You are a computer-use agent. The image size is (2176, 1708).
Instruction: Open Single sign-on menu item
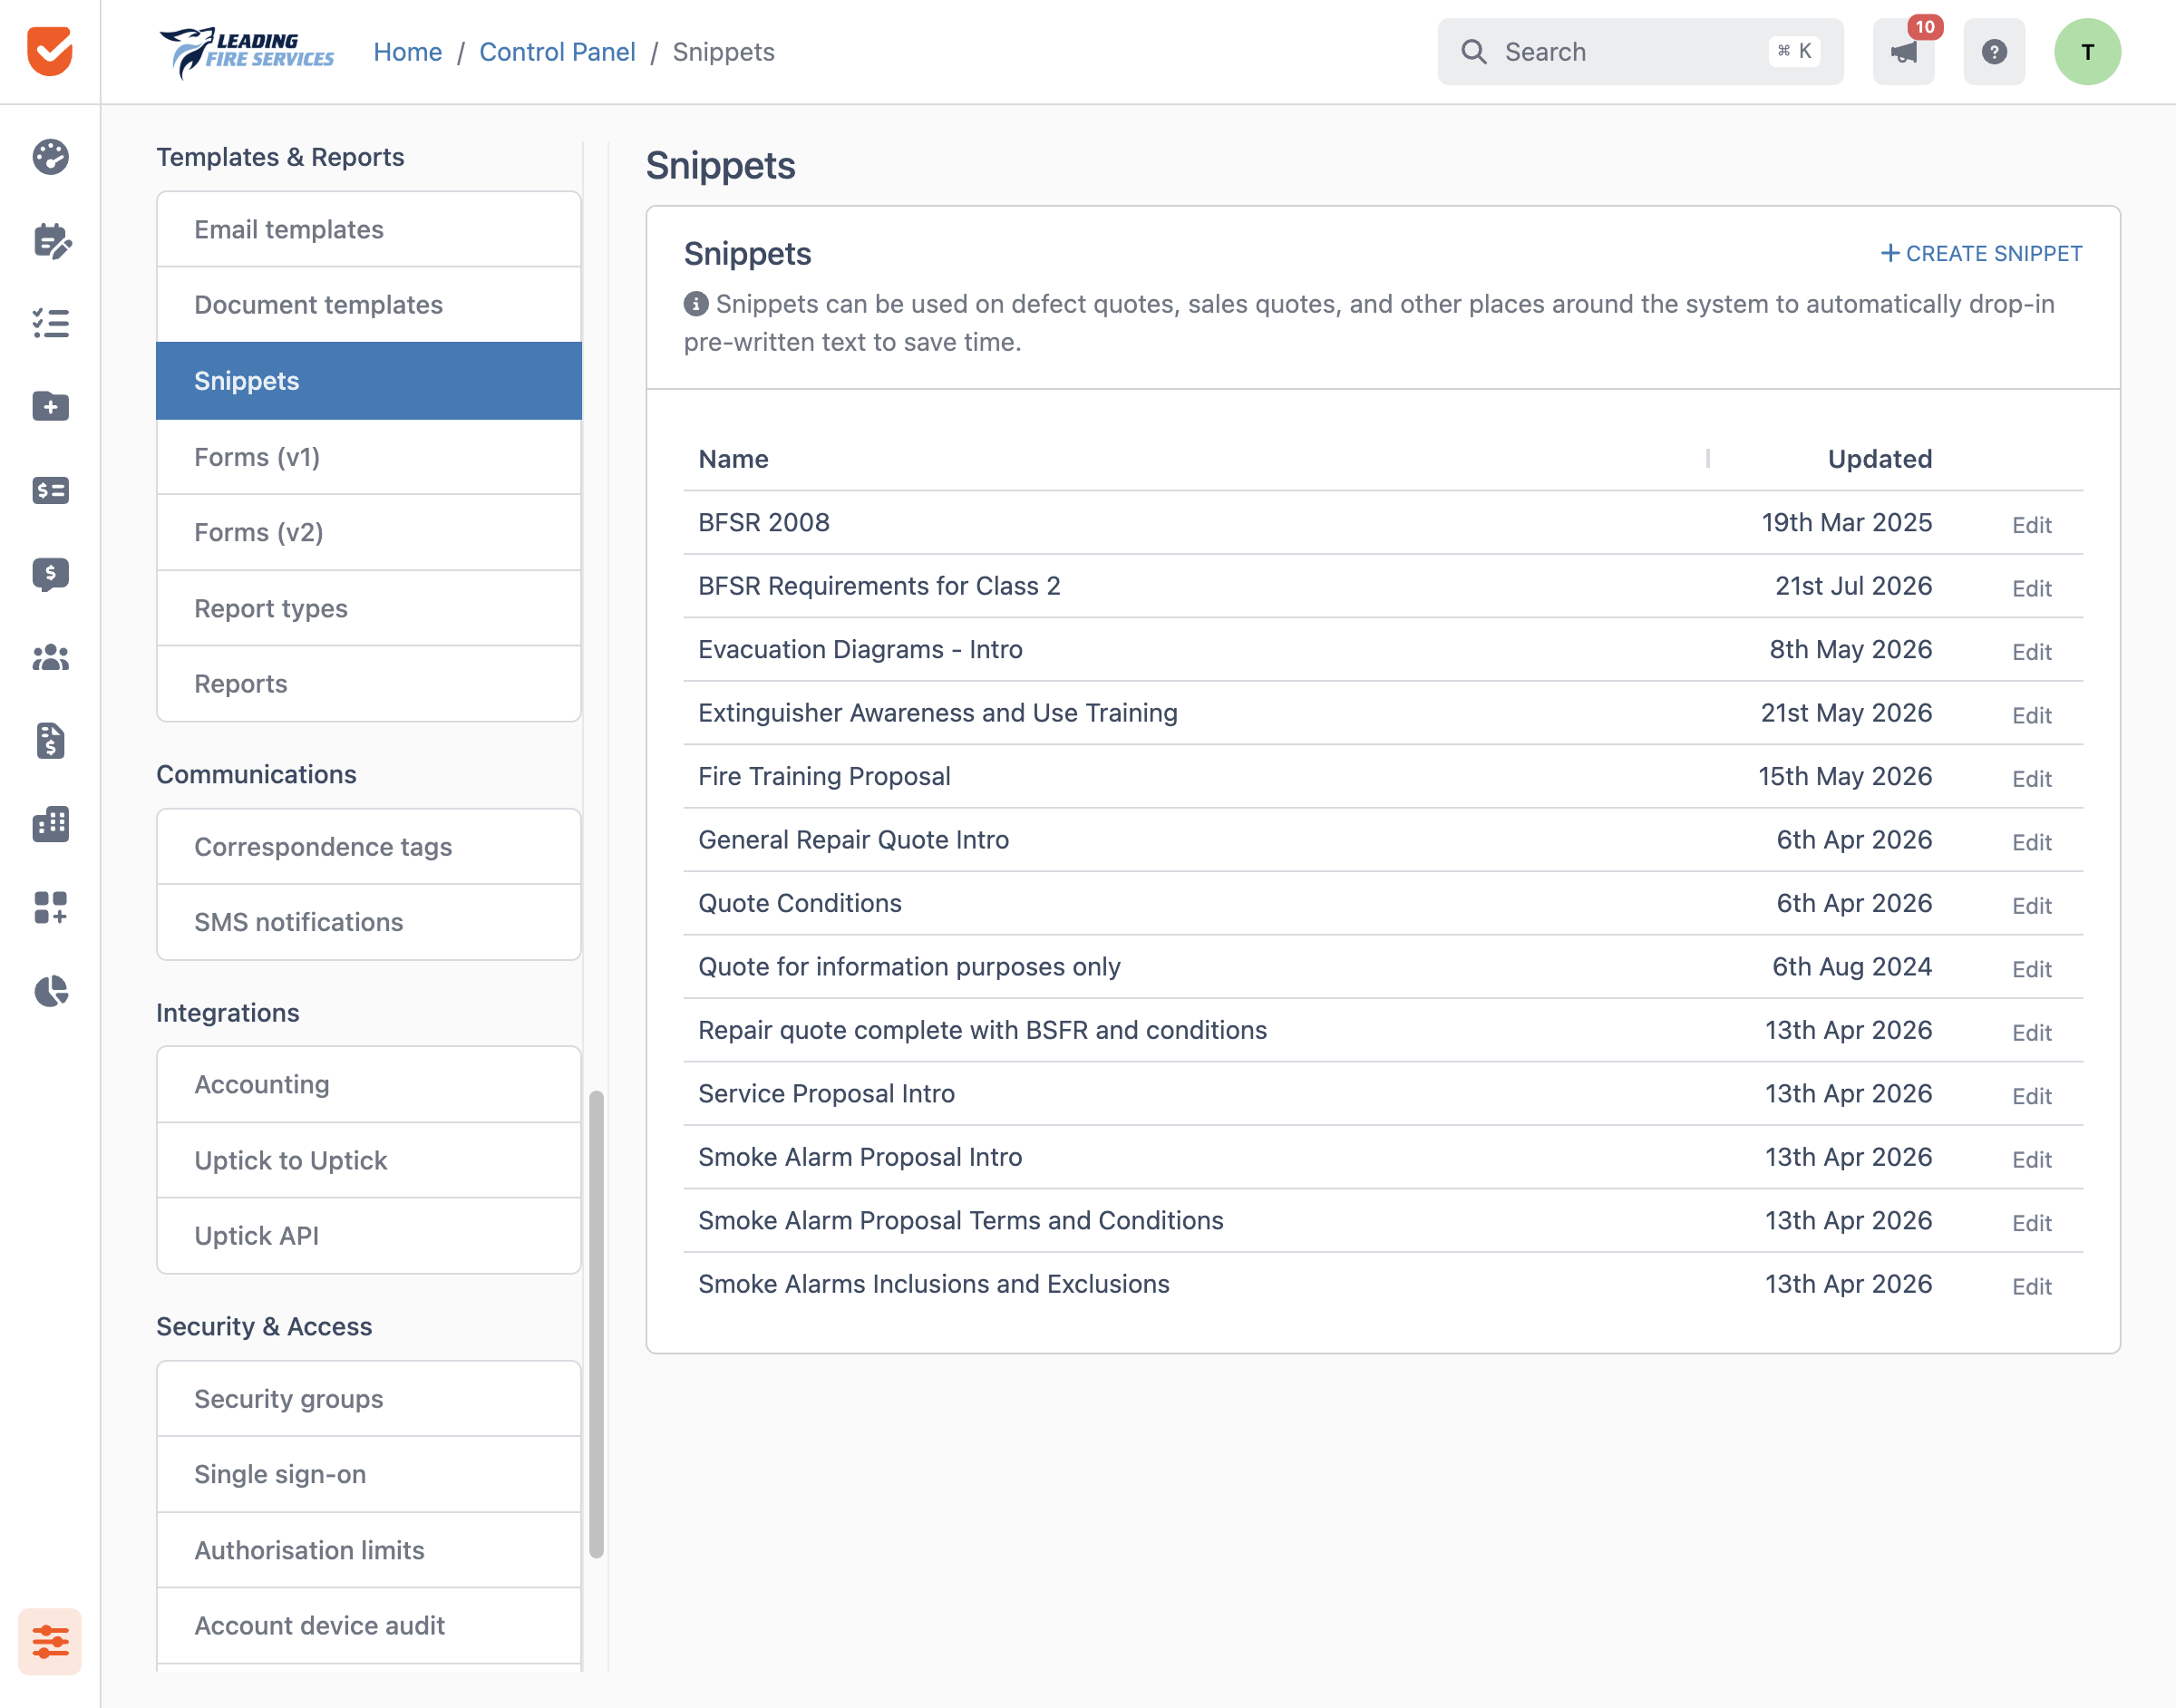pos(369,1474)
